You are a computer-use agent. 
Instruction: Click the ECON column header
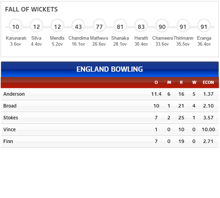(208, 82)
